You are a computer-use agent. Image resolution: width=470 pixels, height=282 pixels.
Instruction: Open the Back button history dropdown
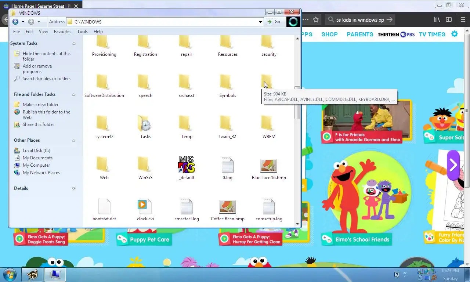click(x=23, y=22)
